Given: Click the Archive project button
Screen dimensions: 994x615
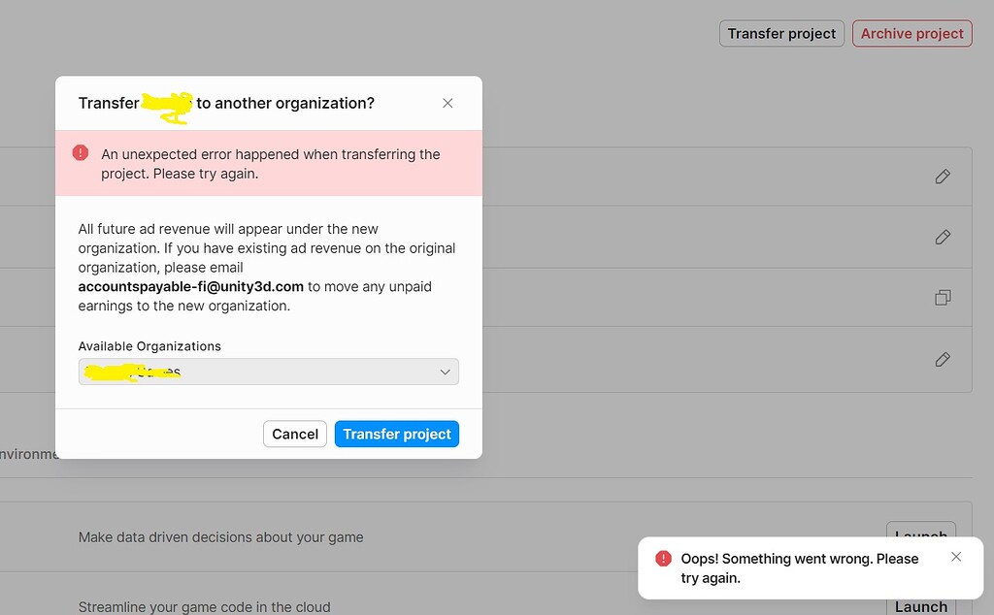Looking at the screenshot, I should pos(911,33).
